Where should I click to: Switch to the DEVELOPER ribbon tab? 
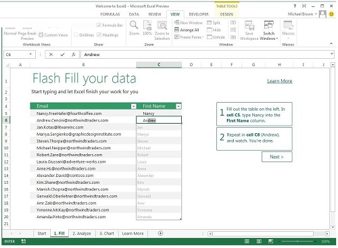[x=199, y=14]
